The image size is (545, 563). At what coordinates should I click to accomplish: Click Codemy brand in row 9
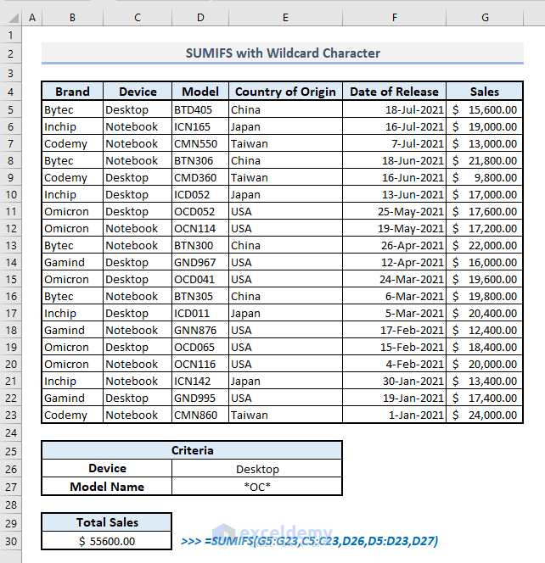point(73,177)
